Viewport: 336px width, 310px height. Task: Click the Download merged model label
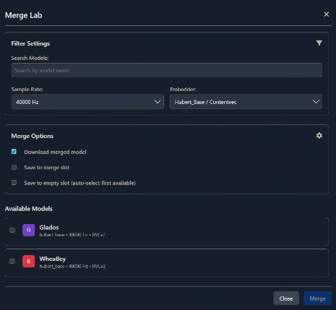click(x=55, y=152)
